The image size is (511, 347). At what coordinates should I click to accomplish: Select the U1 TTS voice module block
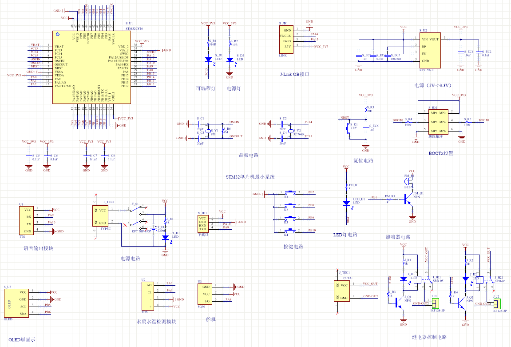click(x=27, y=220)
